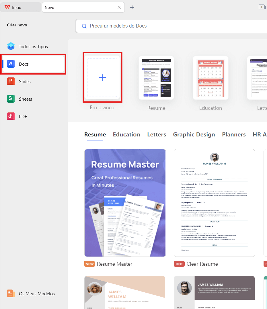Click the pink PDF icon
The image size is (267, 309).
[x=11, y=116]
